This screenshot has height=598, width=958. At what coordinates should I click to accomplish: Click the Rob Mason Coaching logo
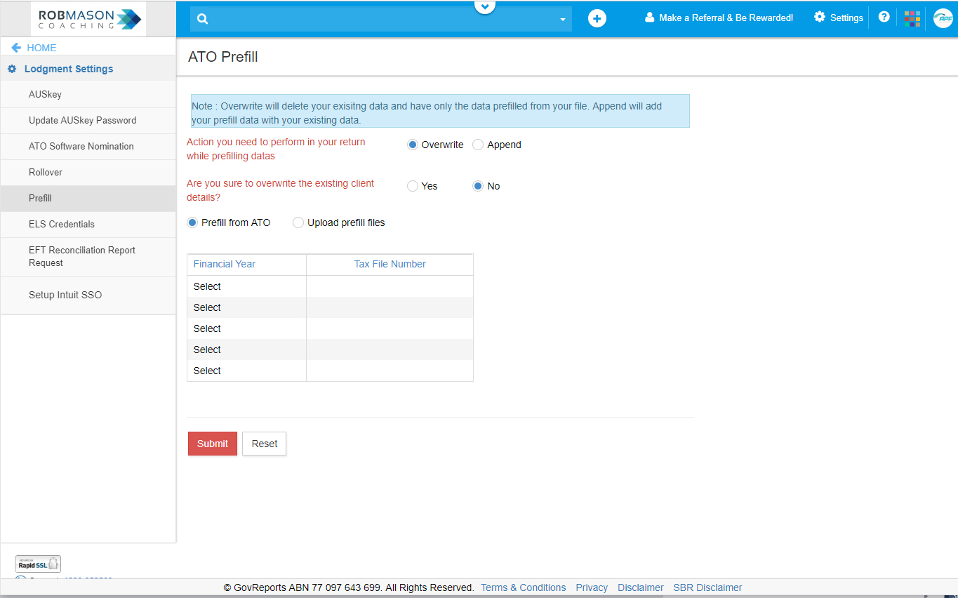pyautogui.click(x=89, y=19)
